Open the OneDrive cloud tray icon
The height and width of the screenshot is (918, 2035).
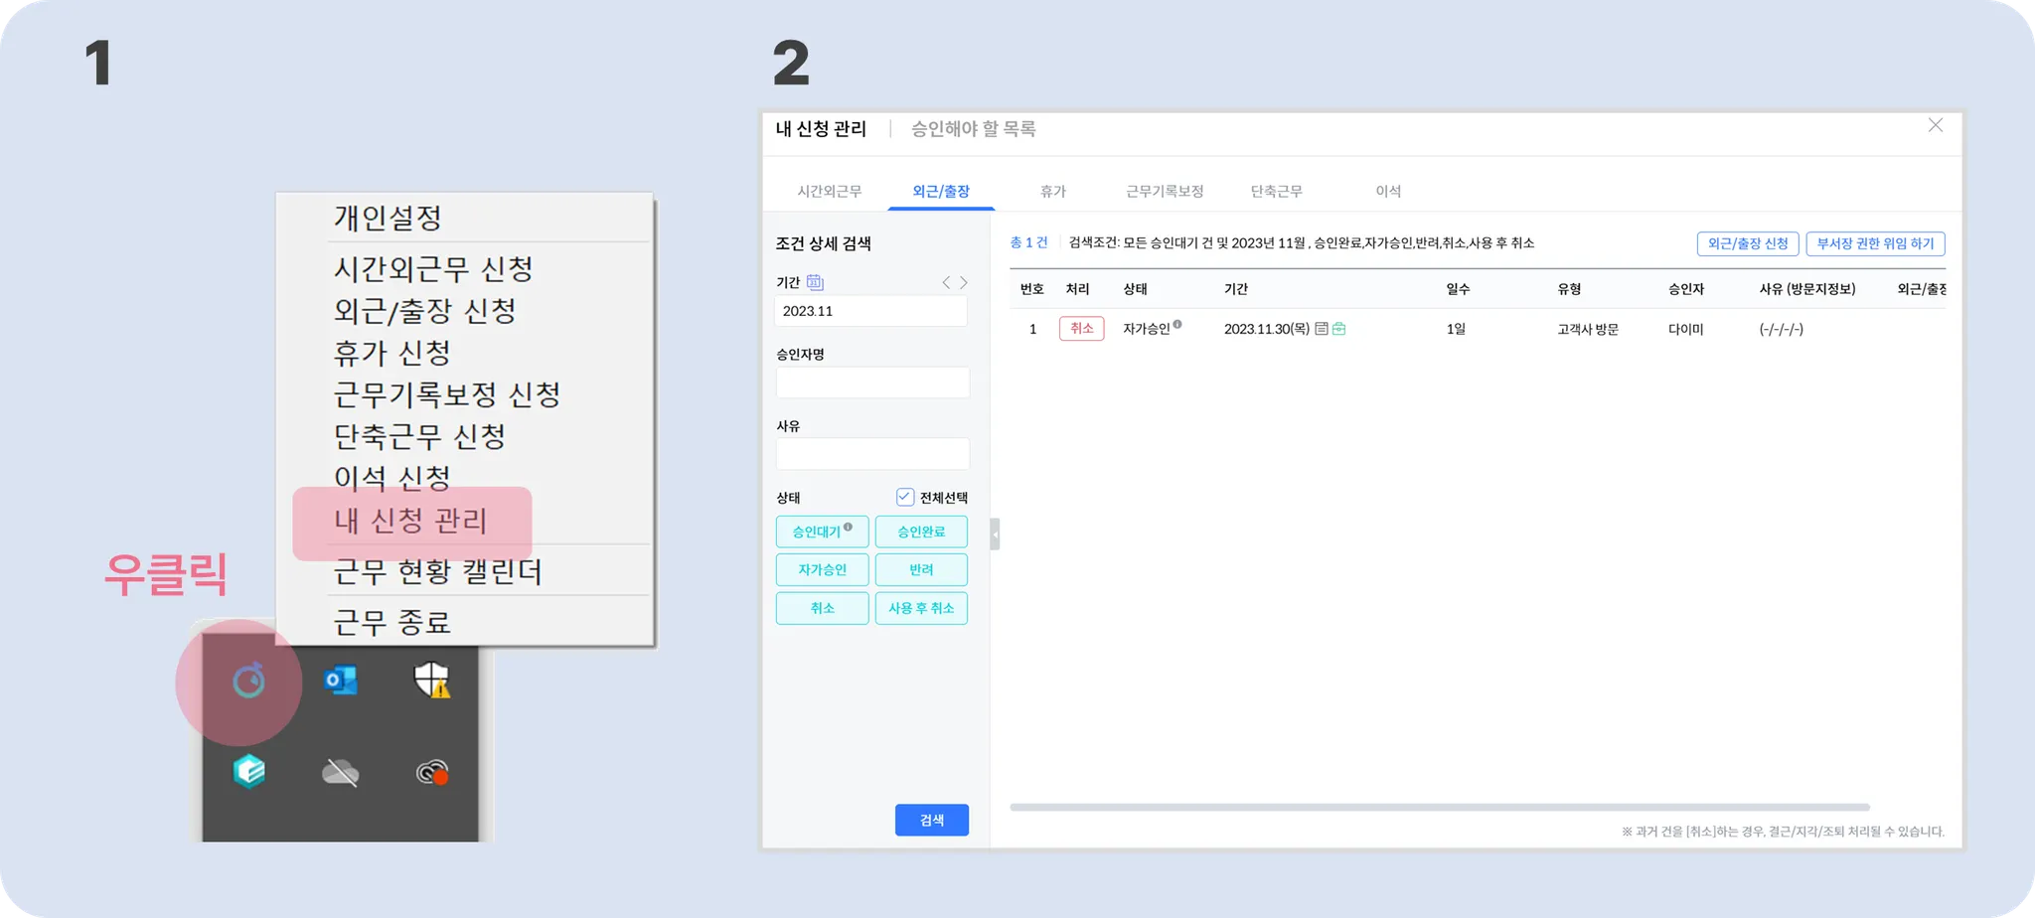pyautogui.click(x=341, y=772)
